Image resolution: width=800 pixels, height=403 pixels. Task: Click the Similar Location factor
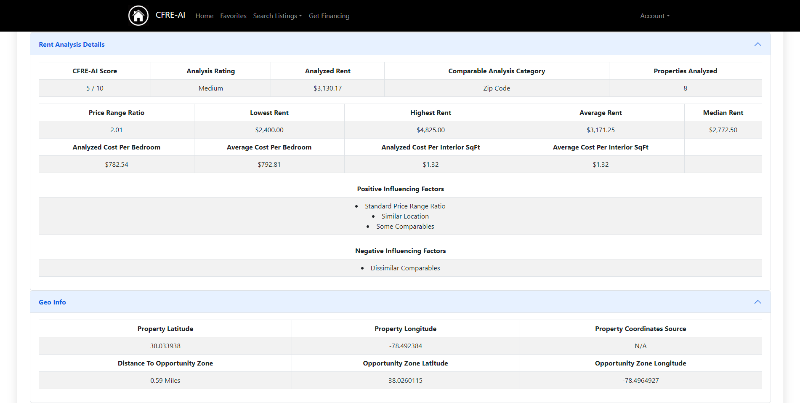[405, 216]
